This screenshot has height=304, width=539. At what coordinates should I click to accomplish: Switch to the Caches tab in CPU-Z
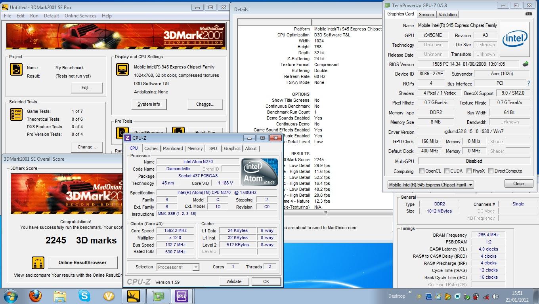click(x=151, y=148)
